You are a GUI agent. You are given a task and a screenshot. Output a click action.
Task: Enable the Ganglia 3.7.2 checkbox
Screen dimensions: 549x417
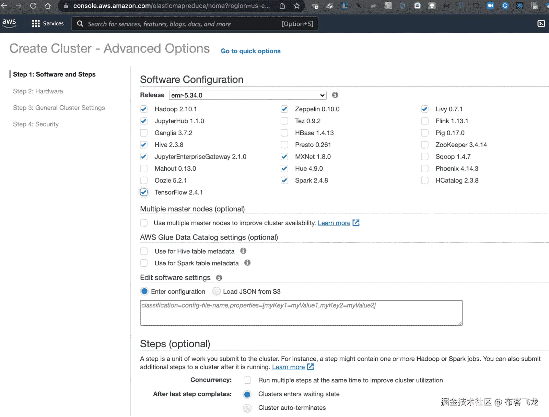coord(144,133)
